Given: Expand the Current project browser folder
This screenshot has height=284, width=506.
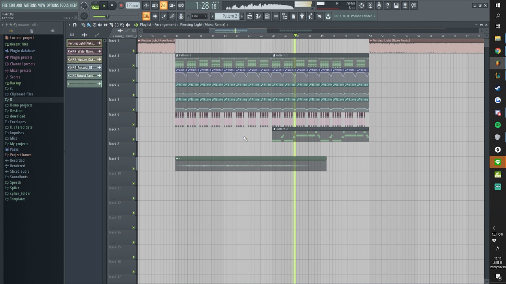Looking at the screenshot, I should coord(22,37).
